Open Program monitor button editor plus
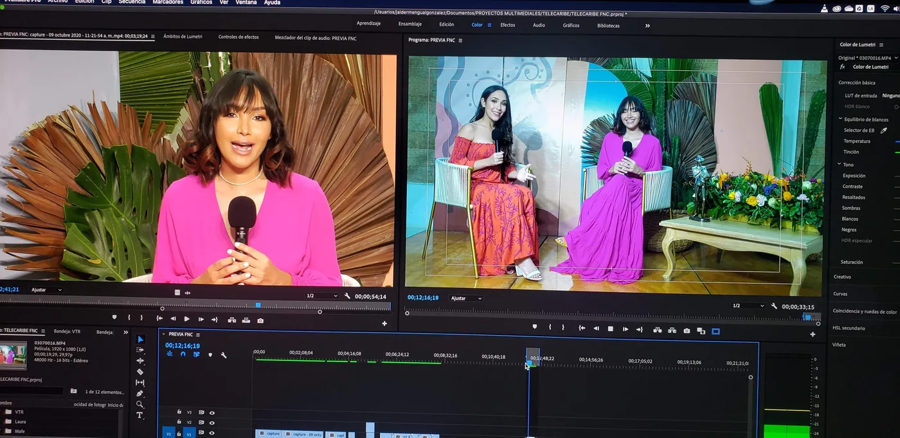 pos(813,334)
